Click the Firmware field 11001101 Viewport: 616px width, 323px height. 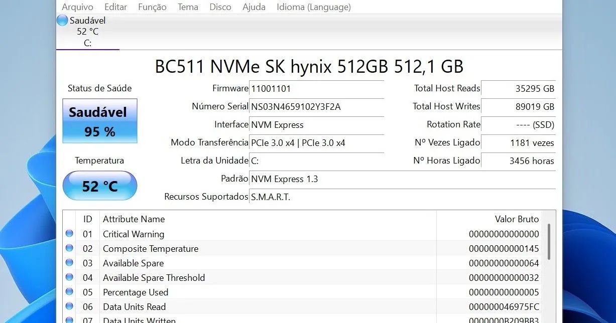tap(317, 89)
